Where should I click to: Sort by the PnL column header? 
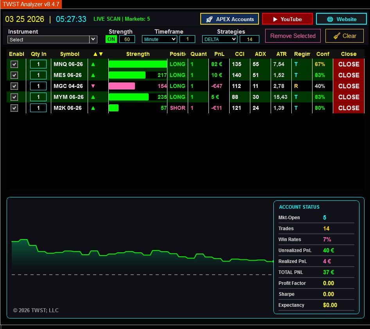coord(219,54)
